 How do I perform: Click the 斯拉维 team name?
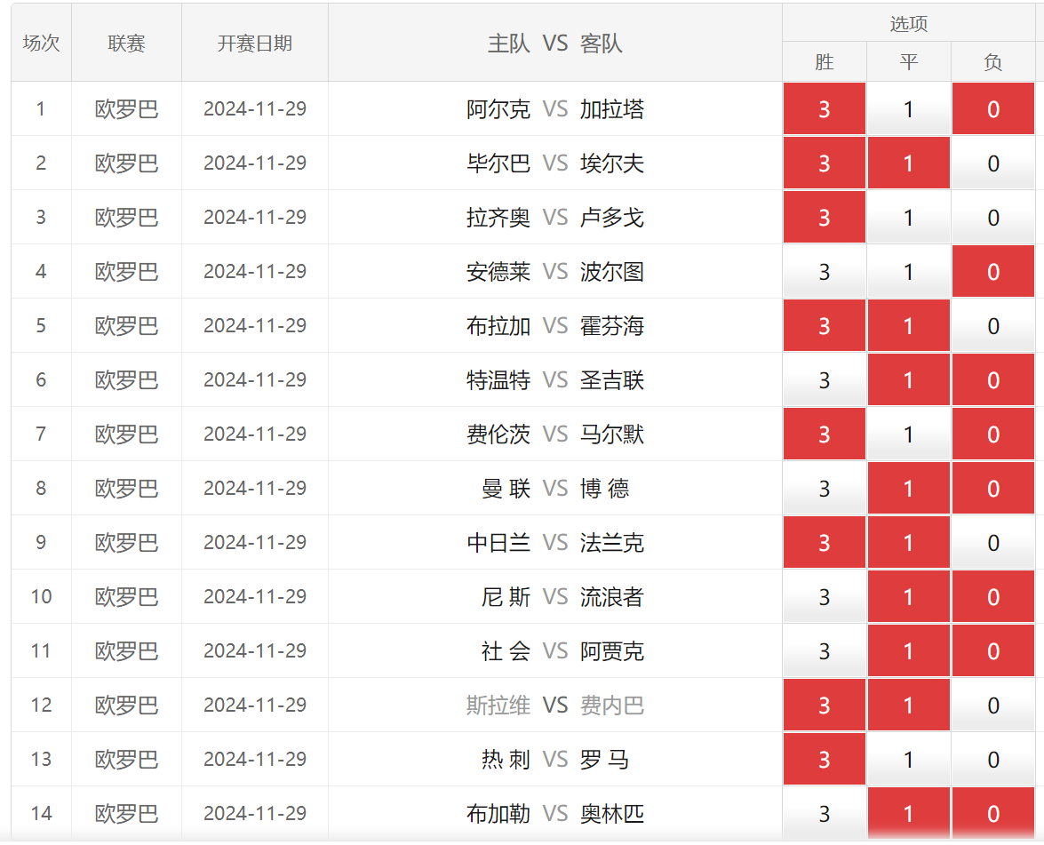tap(498, 705)
